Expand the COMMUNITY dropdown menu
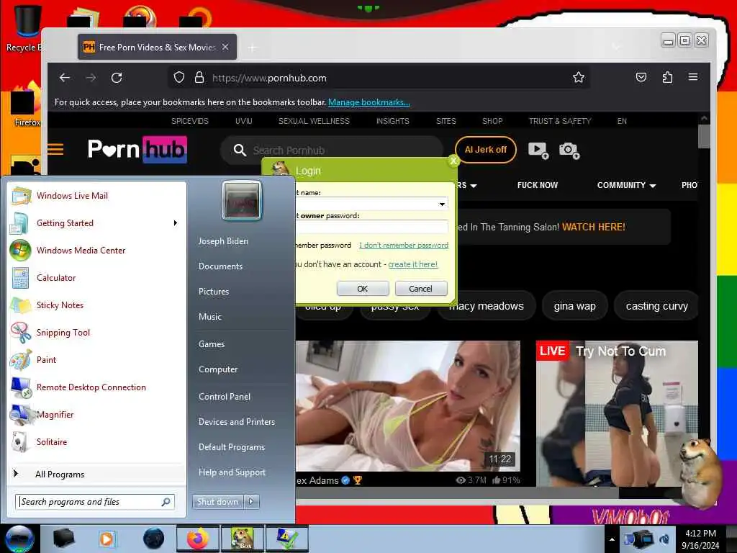The height and width of the screenshot is (553, 737). 626,185
